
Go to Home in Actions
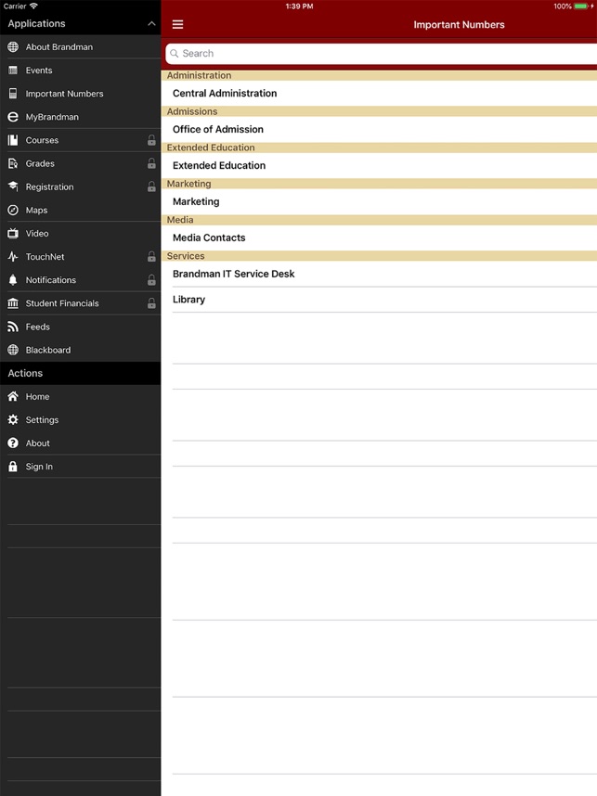pyautogui.click(x=37, y=397)
